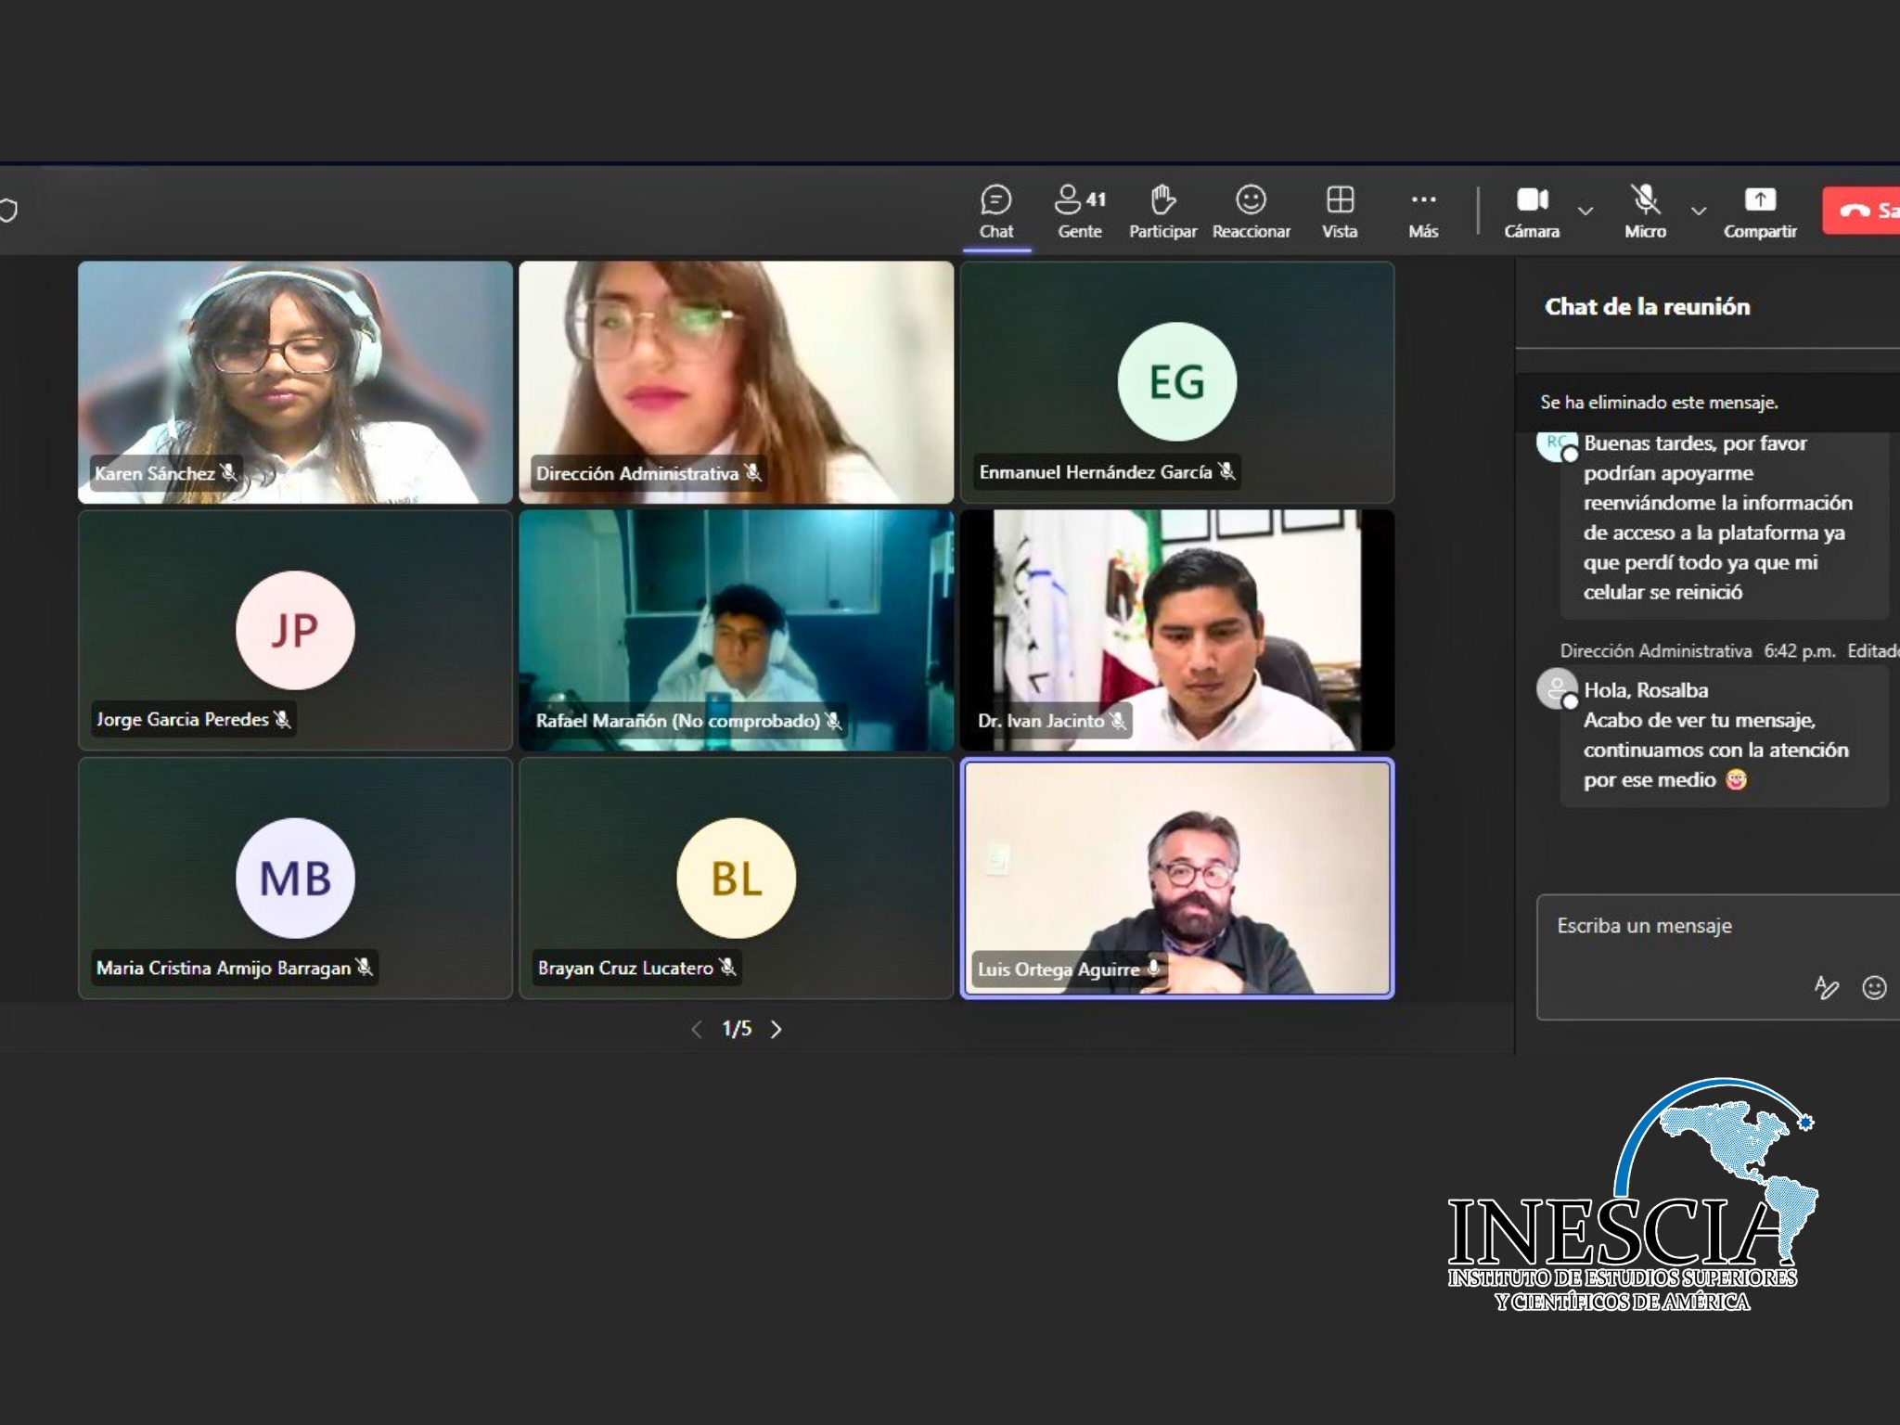Go to previous participants page
The height and width of the screenshot is (1425, 1900).
pyautogui.click(x=697, y=1029)
